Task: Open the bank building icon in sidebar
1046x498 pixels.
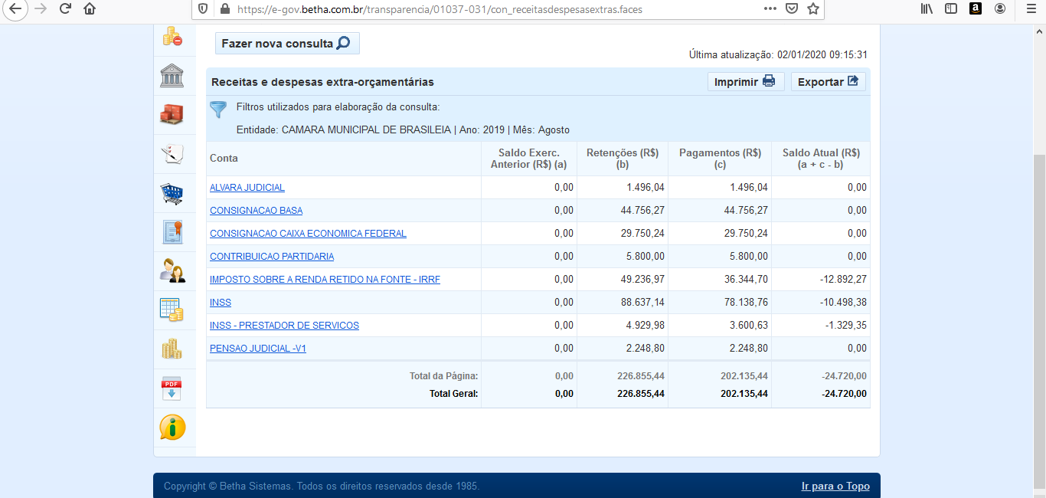Action: click(x=172, y=76)
